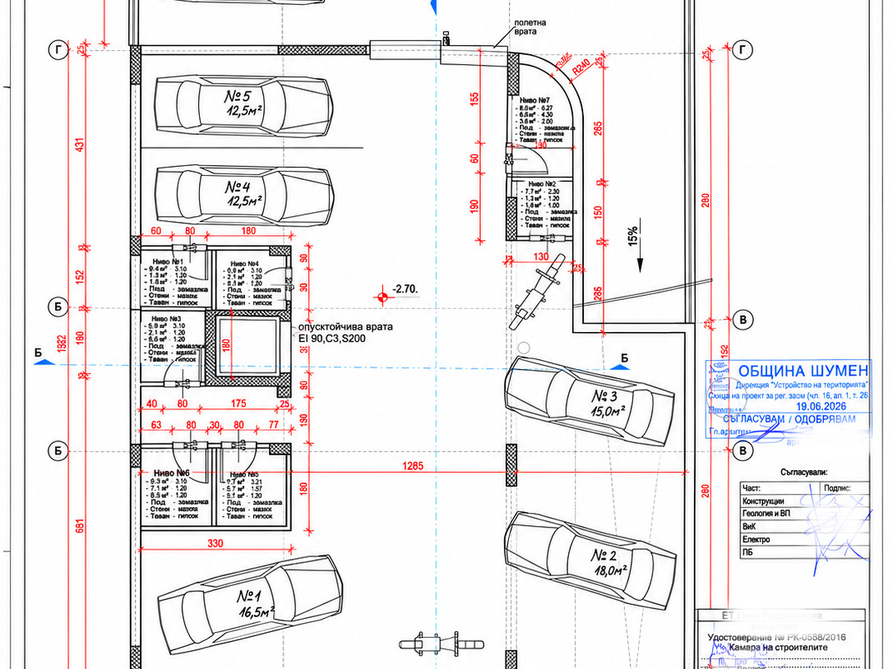This screenshot has width=893, height=669.
Task: Select the № 2 18,0м² car label
Action: click(x=608, y=562)
